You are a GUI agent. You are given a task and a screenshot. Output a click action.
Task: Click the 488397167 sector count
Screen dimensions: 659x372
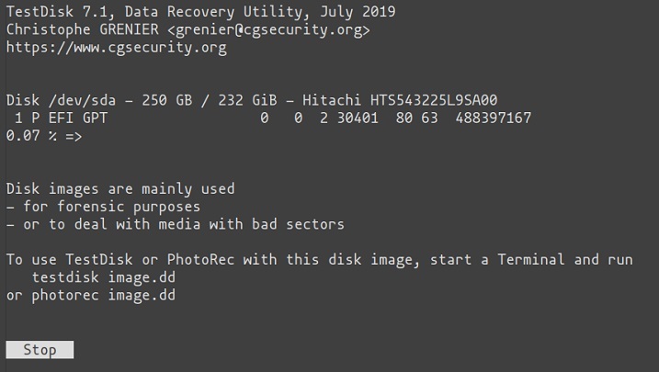(494, 118)
